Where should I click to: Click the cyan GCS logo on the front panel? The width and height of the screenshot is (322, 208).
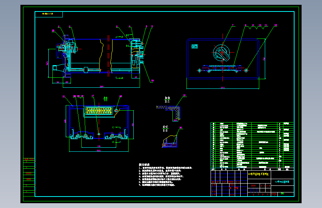(x=195, y=47)
